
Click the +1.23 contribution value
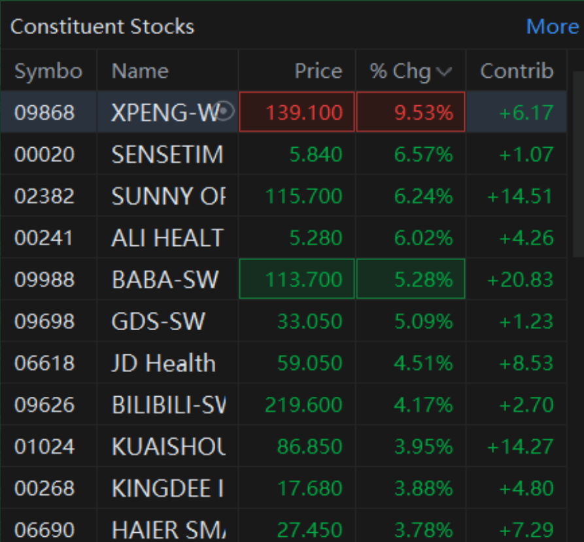526,321
